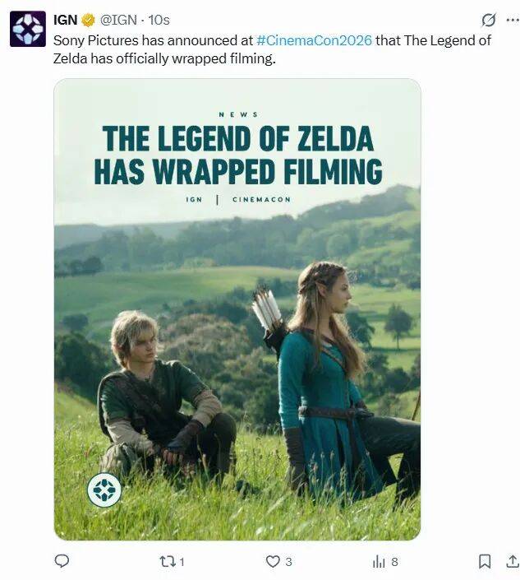View post analytics bar chart icon
This screenshot has height=580, width=520.
[x=379, y=562]
